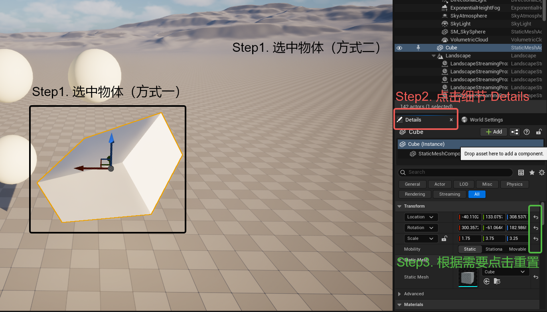Select the All properties filter

(477, 194)
